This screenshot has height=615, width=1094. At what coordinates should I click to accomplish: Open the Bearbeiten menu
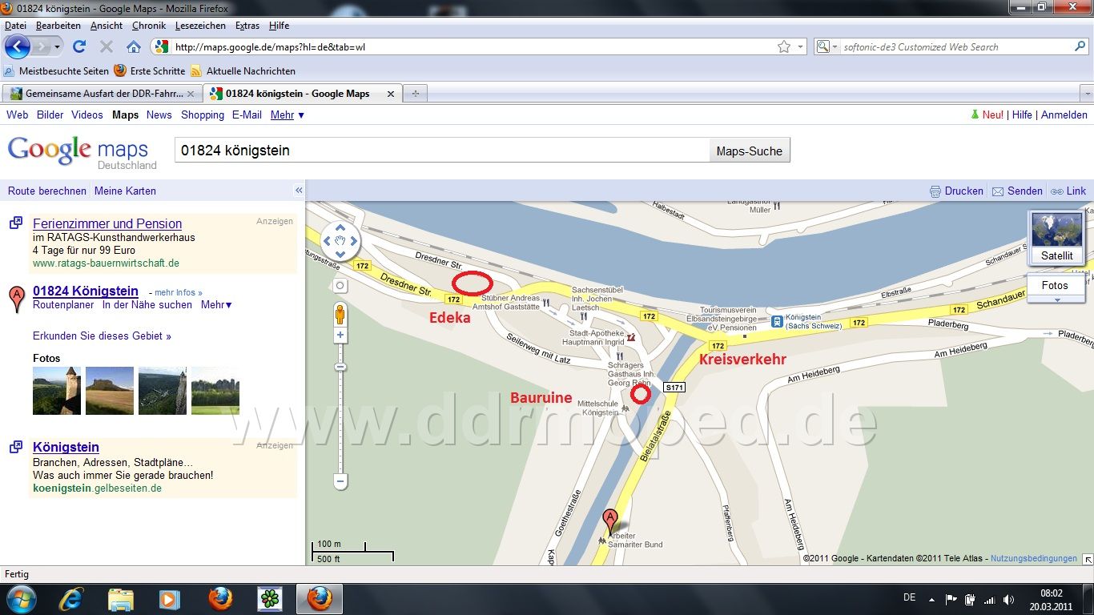pyautogui.click(x=58, y=26)
